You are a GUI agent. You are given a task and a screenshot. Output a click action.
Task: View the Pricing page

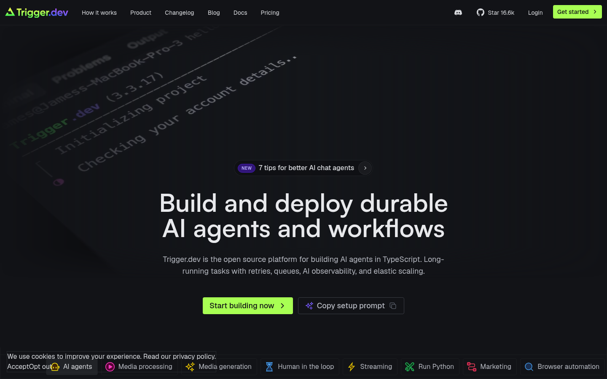[x=270, y=13]
